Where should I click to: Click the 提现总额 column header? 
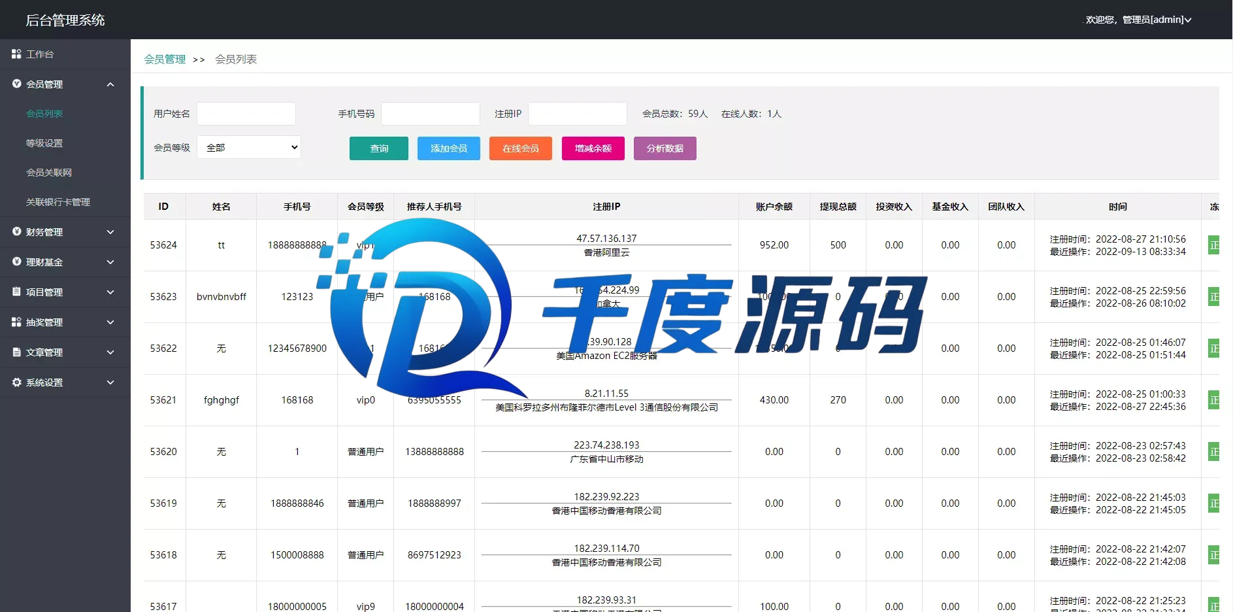[838, 207]
